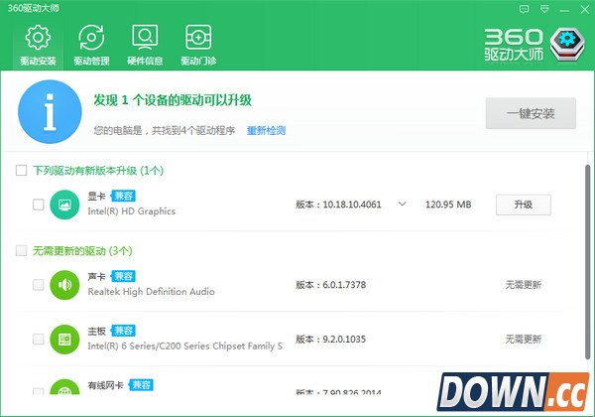Viewport: 595px width, 417px height.
Task: Click 无需更新 for Intel chipset row
Action: (524, 340)
